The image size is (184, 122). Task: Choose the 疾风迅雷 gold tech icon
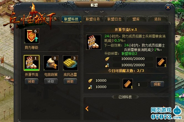[71, 63]
